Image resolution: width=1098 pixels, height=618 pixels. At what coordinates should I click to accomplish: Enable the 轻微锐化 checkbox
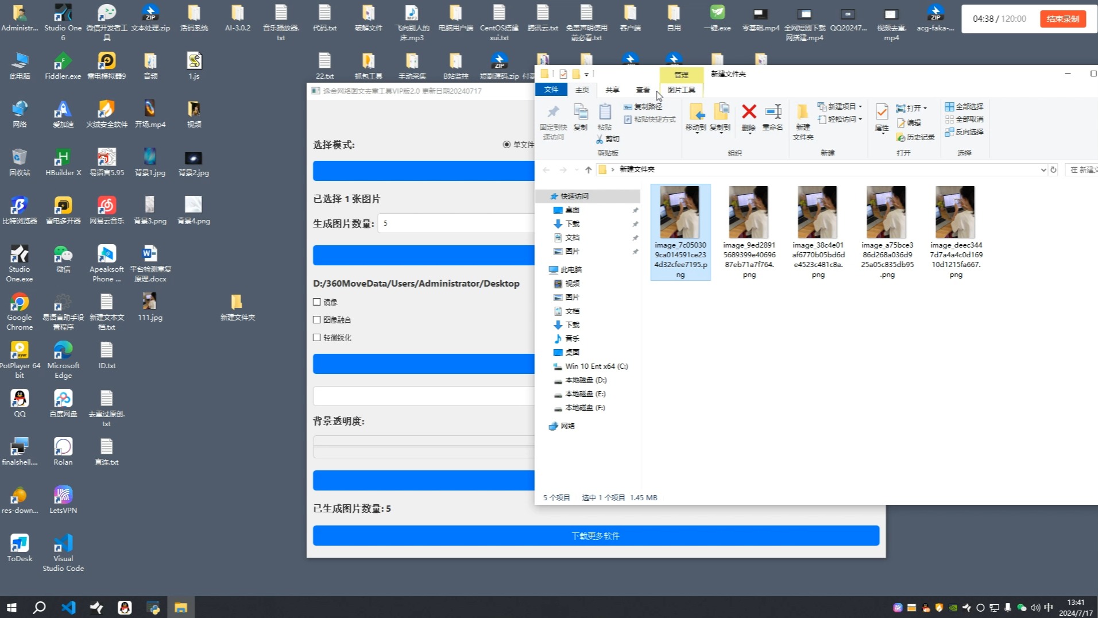pyautogui.click(x=317, y=338)
